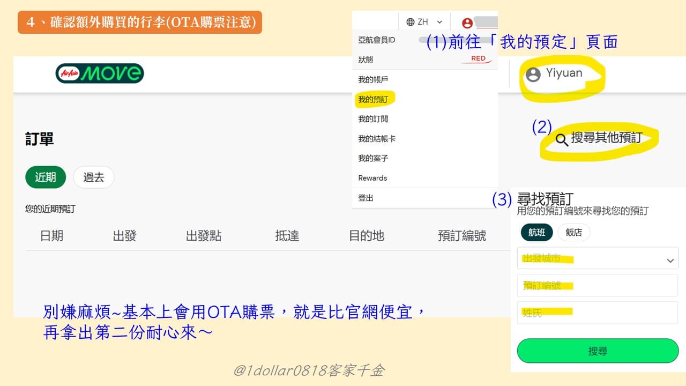Click the magnifier icon beside 搜尋其他預訂
Screen dimensions: 686x386
562,140
